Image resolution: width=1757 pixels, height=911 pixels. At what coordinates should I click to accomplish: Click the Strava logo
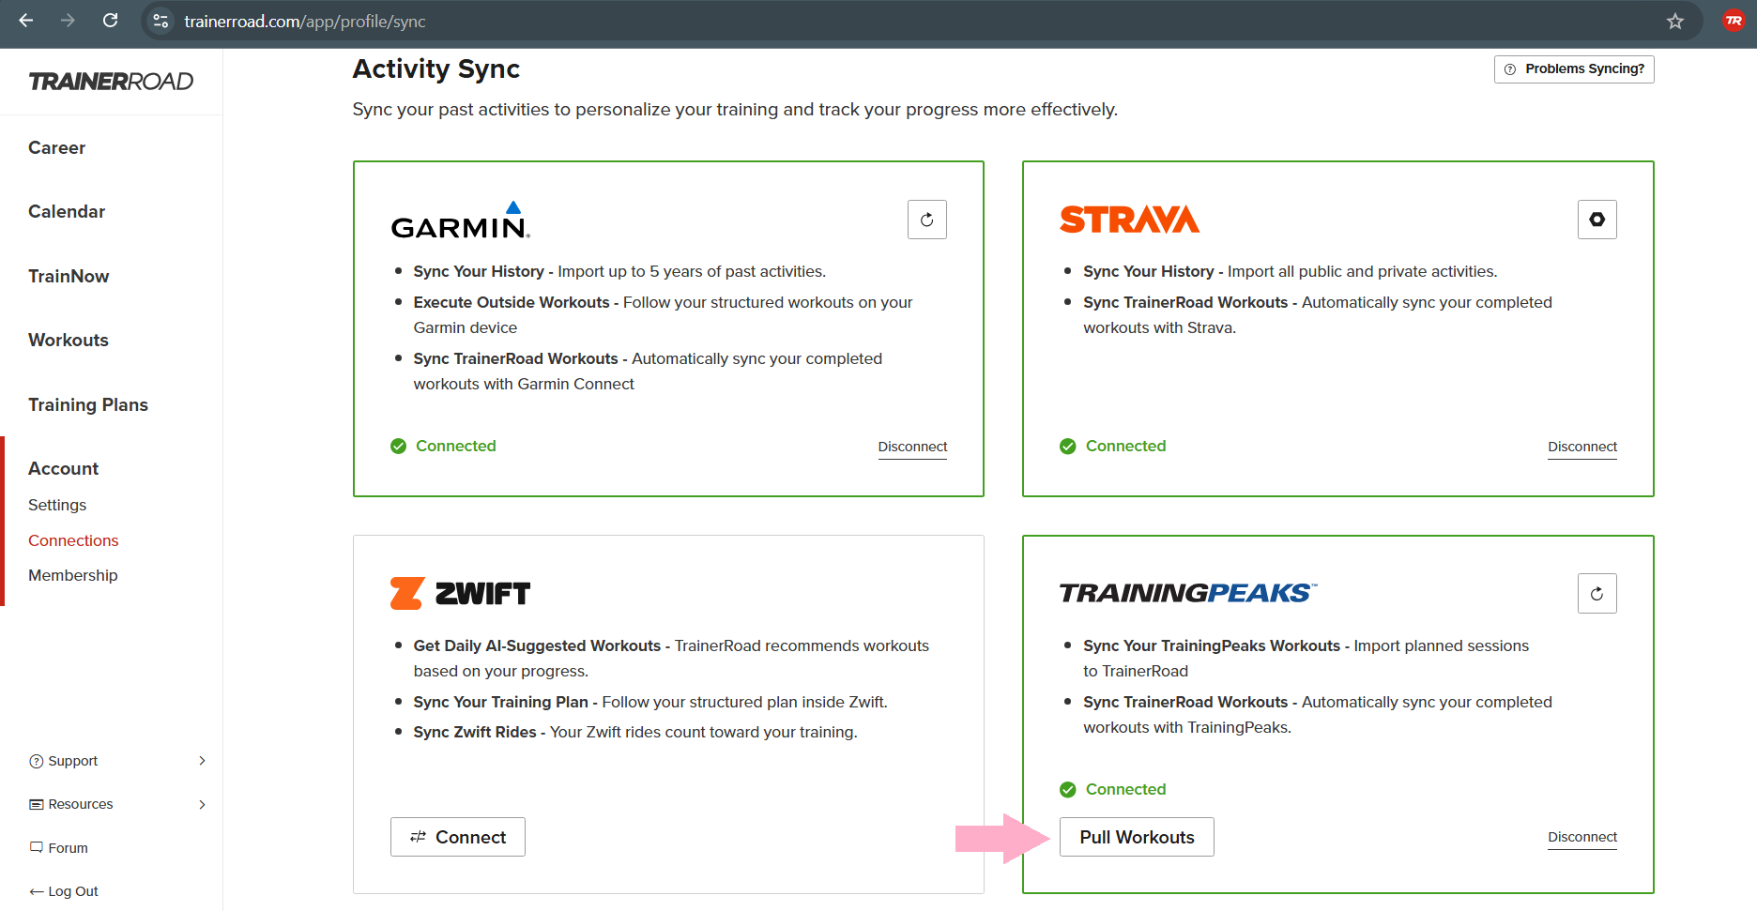[1129, 220]
